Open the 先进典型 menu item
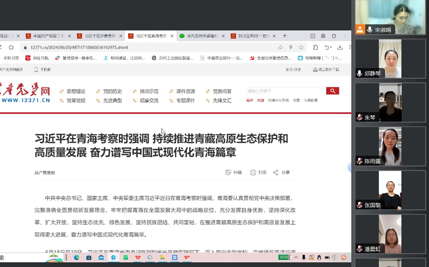This screenshot has width=429, height=267. click(112, 101)
